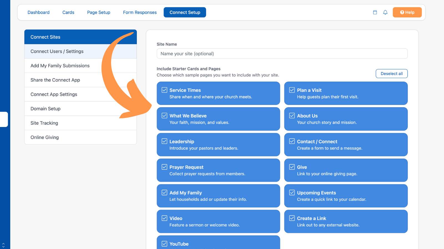The width and height of the screenshot is (444, 249).
Task: Uncheck the Leadership checkbox
Action: pos(165,141)
